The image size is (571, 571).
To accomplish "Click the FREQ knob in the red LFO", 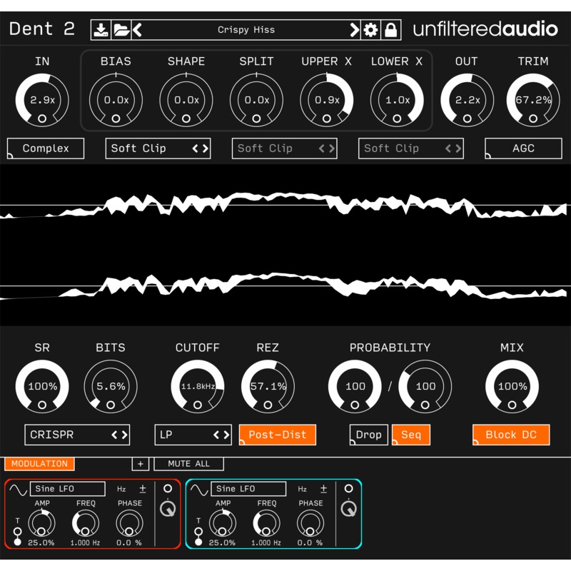I will [85, 523].
